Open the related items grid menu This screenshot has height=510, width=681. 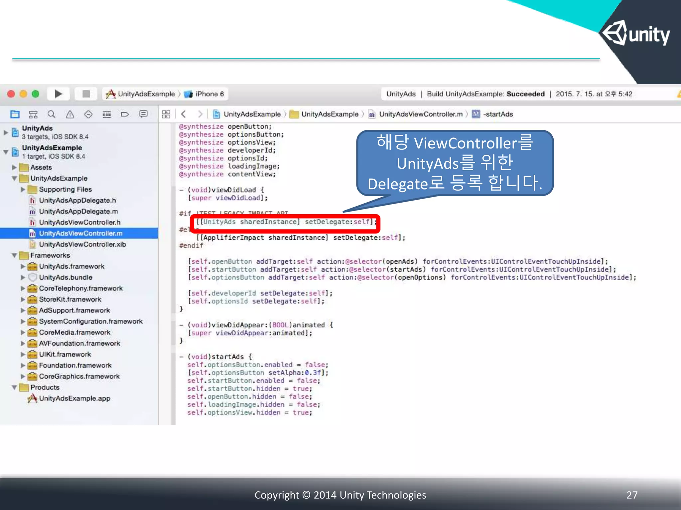(x=166, y=114)
